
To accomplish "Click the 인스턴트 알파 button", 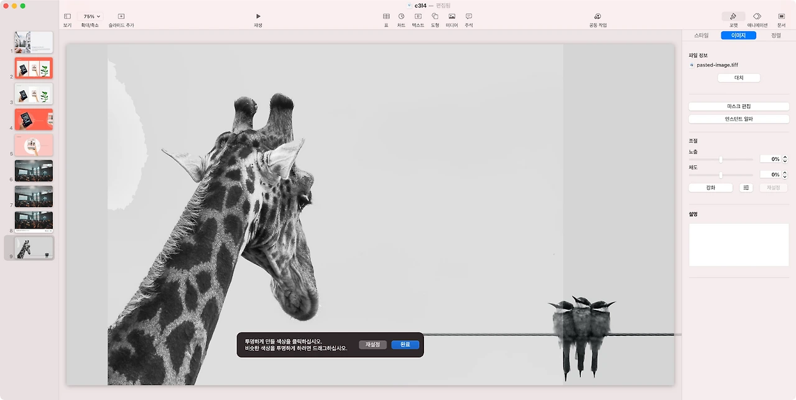I will coord(739,119).
